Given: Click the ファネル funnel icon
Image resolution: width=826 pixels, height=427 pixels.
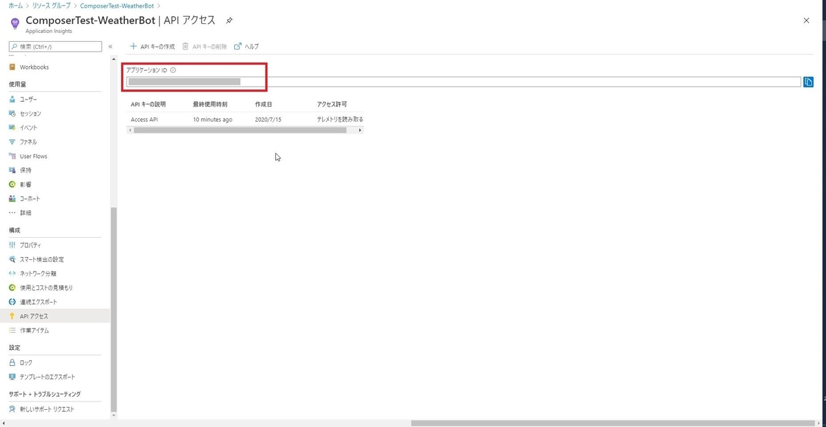Looking at the screenshot, I should pyautogui.click(x=12, y=142).
